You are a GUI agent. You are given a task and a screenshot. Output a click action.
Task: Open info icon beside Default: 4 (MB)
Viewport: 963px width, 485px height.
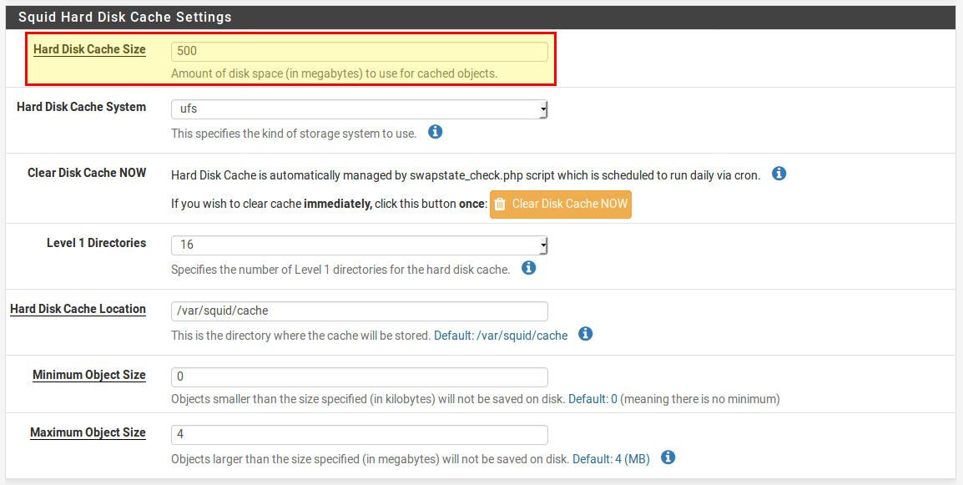coord(667,457)
